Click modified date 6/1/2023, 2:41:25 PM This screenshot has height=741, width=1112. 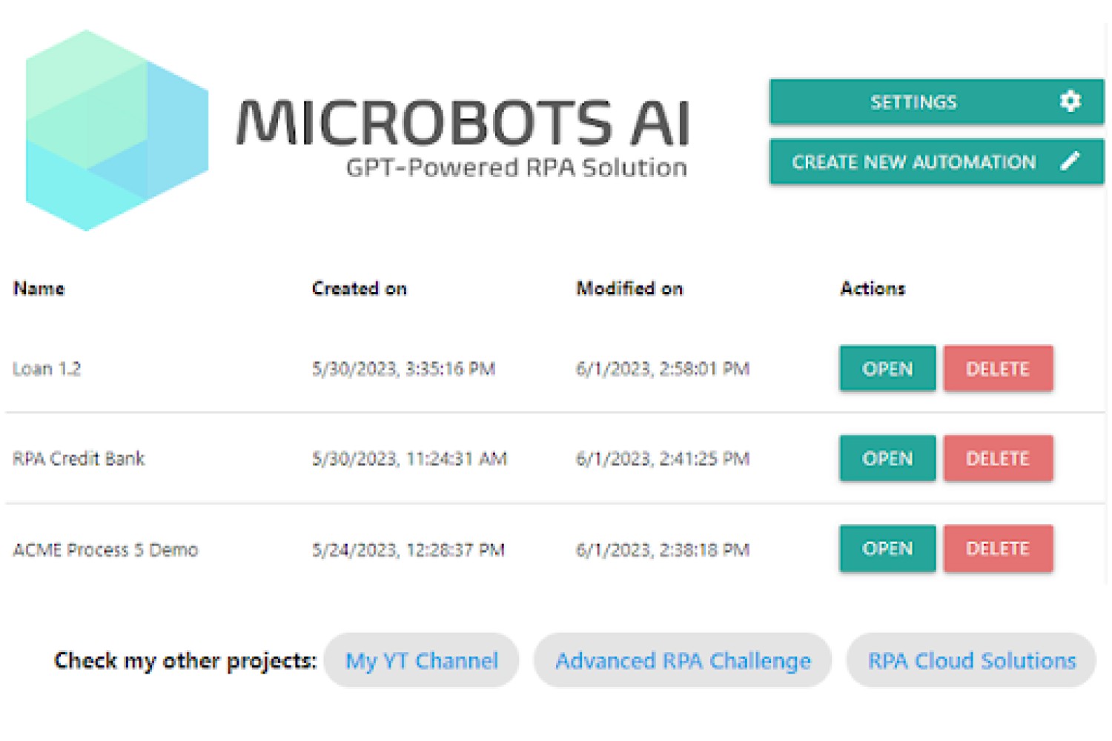[x=663, y=459]
